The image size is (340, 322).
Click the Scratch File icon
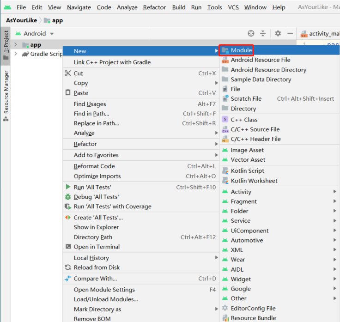(x=225, y=98)
